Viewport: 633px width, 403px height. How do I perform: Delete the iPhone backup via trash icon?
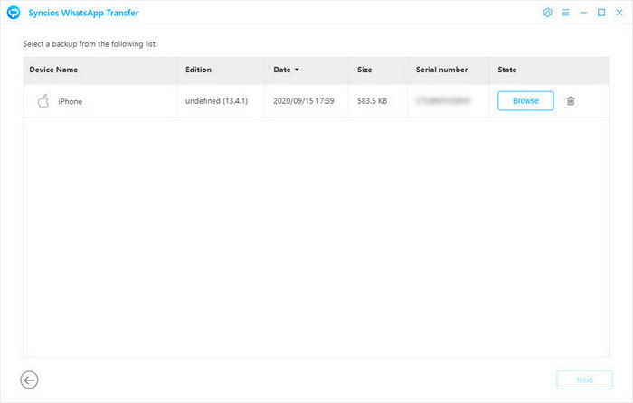[571, 101]
